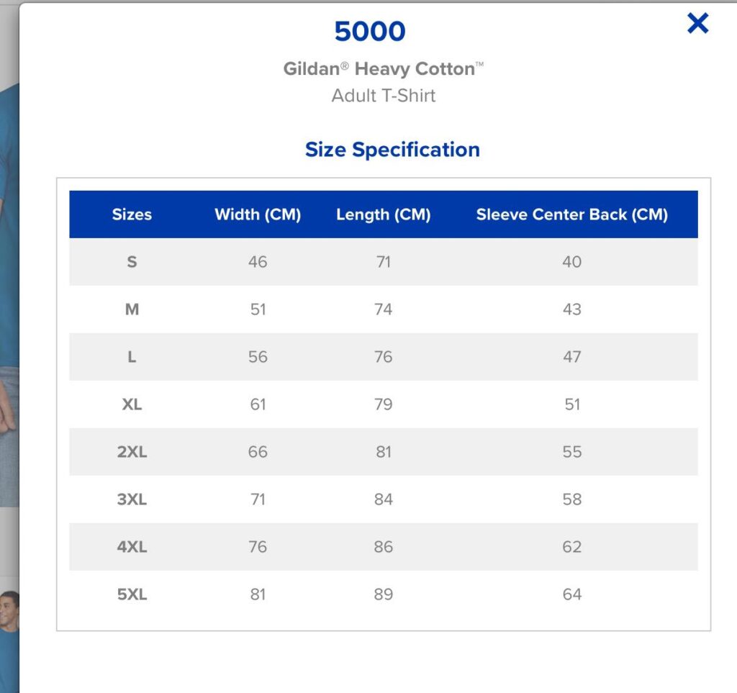The image size is (737, 693).
Task: Select the 5XL size row label
Action: coord(132,594)
